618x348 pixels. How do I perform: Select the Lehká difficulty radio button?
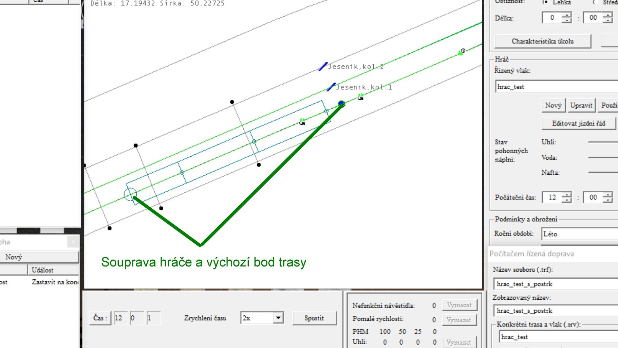[545, 2]
